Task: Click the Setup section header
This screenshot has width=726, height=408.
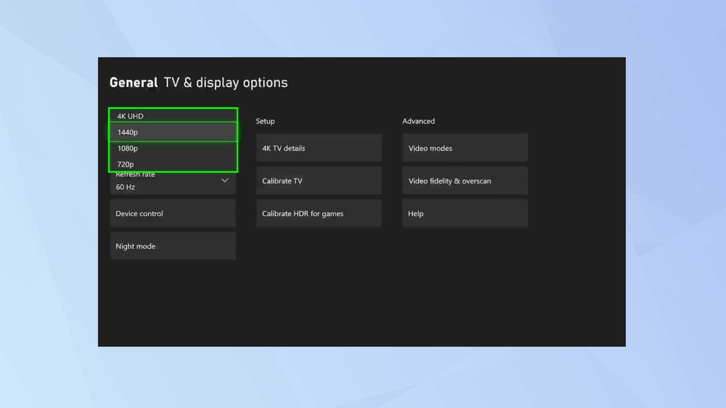Action: [x=265, y=121]
